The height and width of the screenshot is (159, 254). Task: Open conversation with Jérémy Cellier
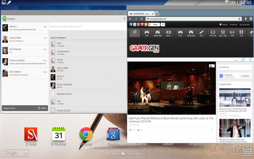25,39
